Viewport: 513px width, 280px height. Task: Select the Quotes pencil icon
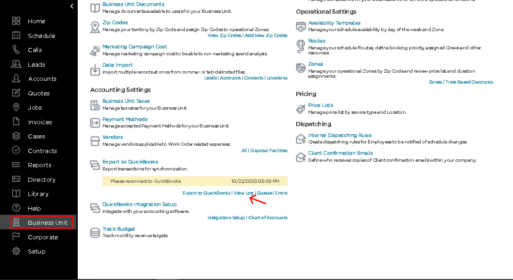[16, 93]
